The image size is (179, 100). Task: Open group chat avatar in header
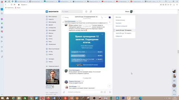tap(110, 17)
